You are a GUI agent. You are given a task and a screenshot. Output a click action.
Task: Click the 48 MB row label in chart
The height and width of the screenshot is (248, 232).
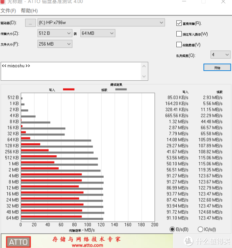pos(12,212)
